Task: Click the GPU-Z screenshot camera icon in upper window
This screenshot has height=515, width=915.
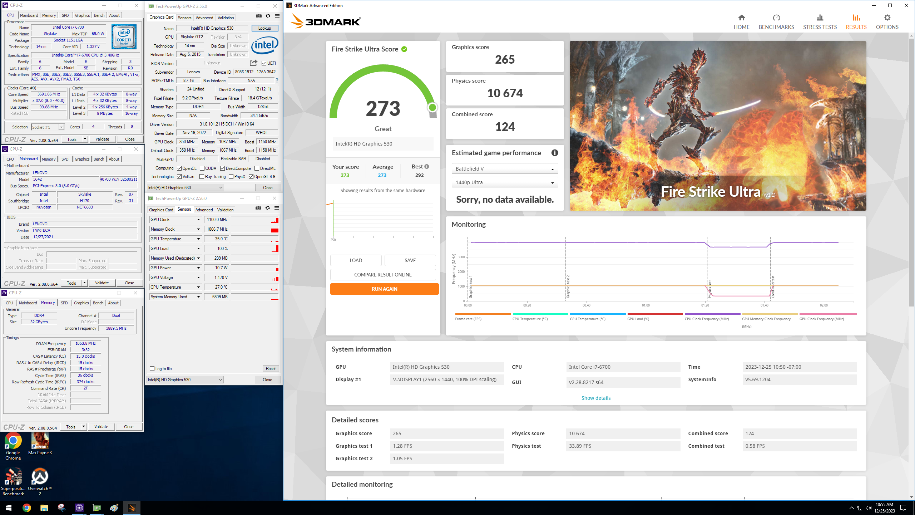Action: click(258, 16)
